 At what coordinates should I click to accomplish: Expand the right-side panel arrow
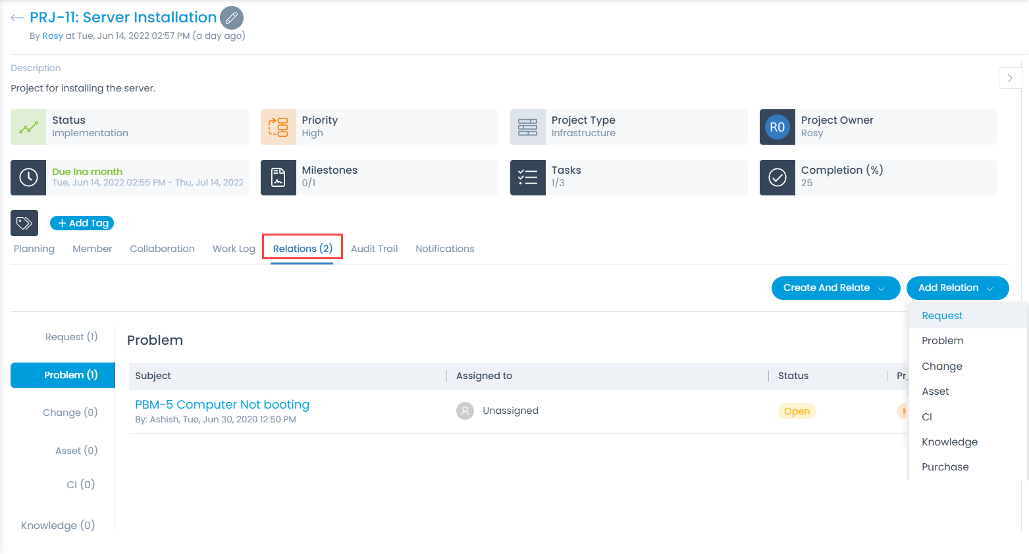(x=1010, y=78)
